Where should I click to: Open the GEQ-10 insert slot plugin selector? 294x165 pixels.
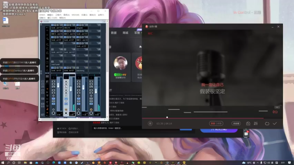(x=69, y=28)
